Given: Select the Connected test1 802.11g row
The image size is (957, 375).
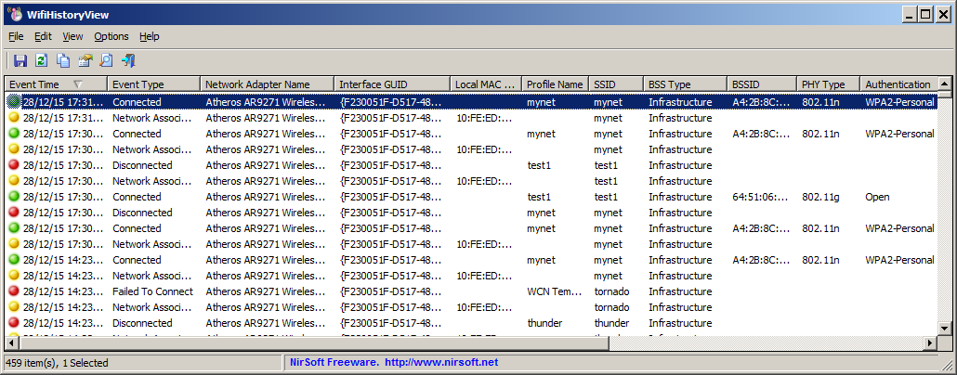Looking at the screenshot, I should click(x=471, y=197).
